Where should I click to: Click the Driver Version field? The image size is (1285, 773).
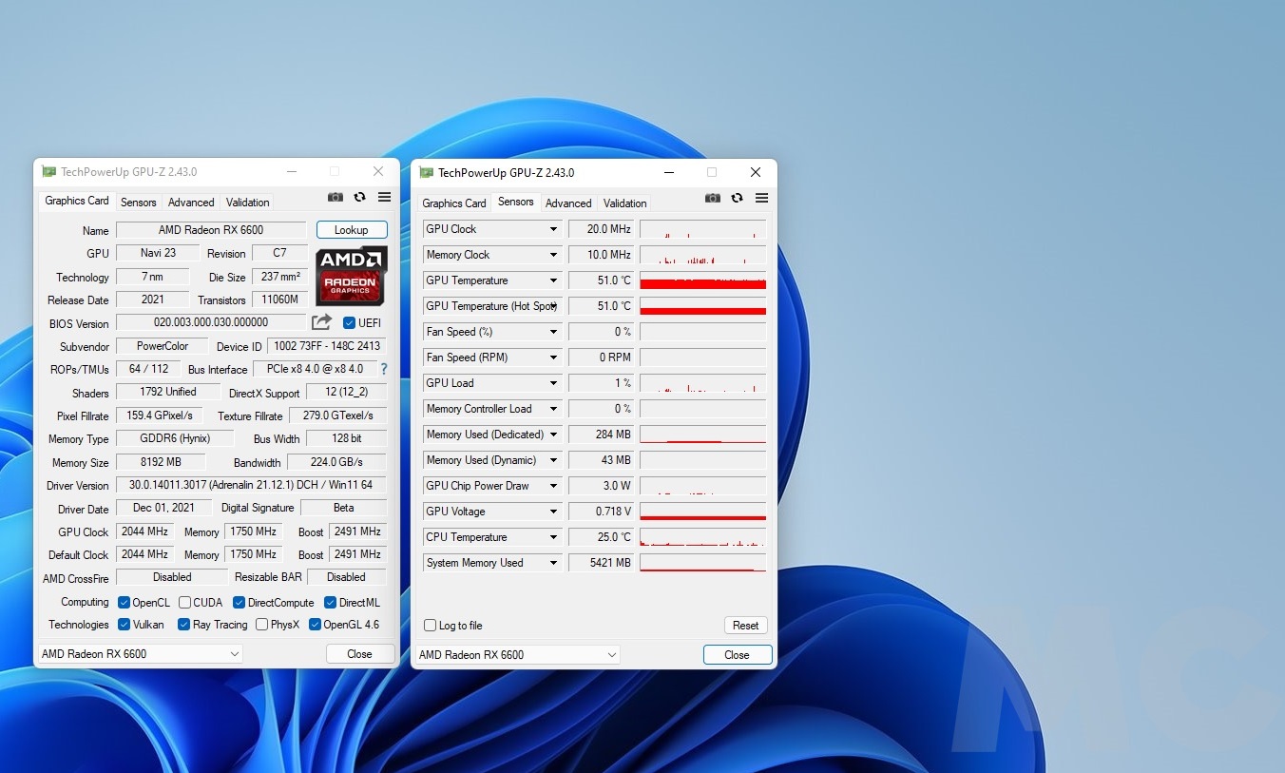coord(251,485)
